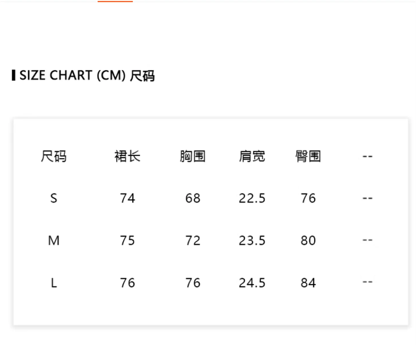Click the S size row label
The image size is (416, 345).
54,198
